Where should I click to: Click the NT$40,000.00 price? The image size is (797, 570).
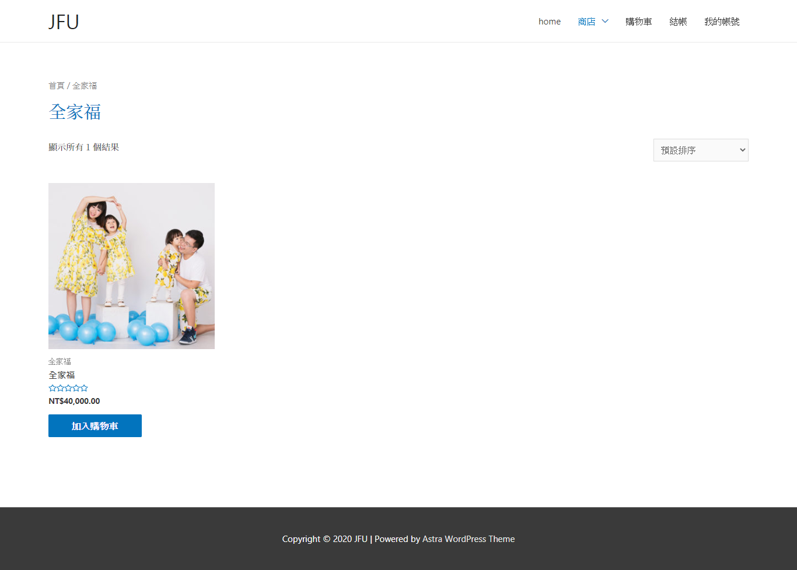pyautogui.click(x=74, y=401)
